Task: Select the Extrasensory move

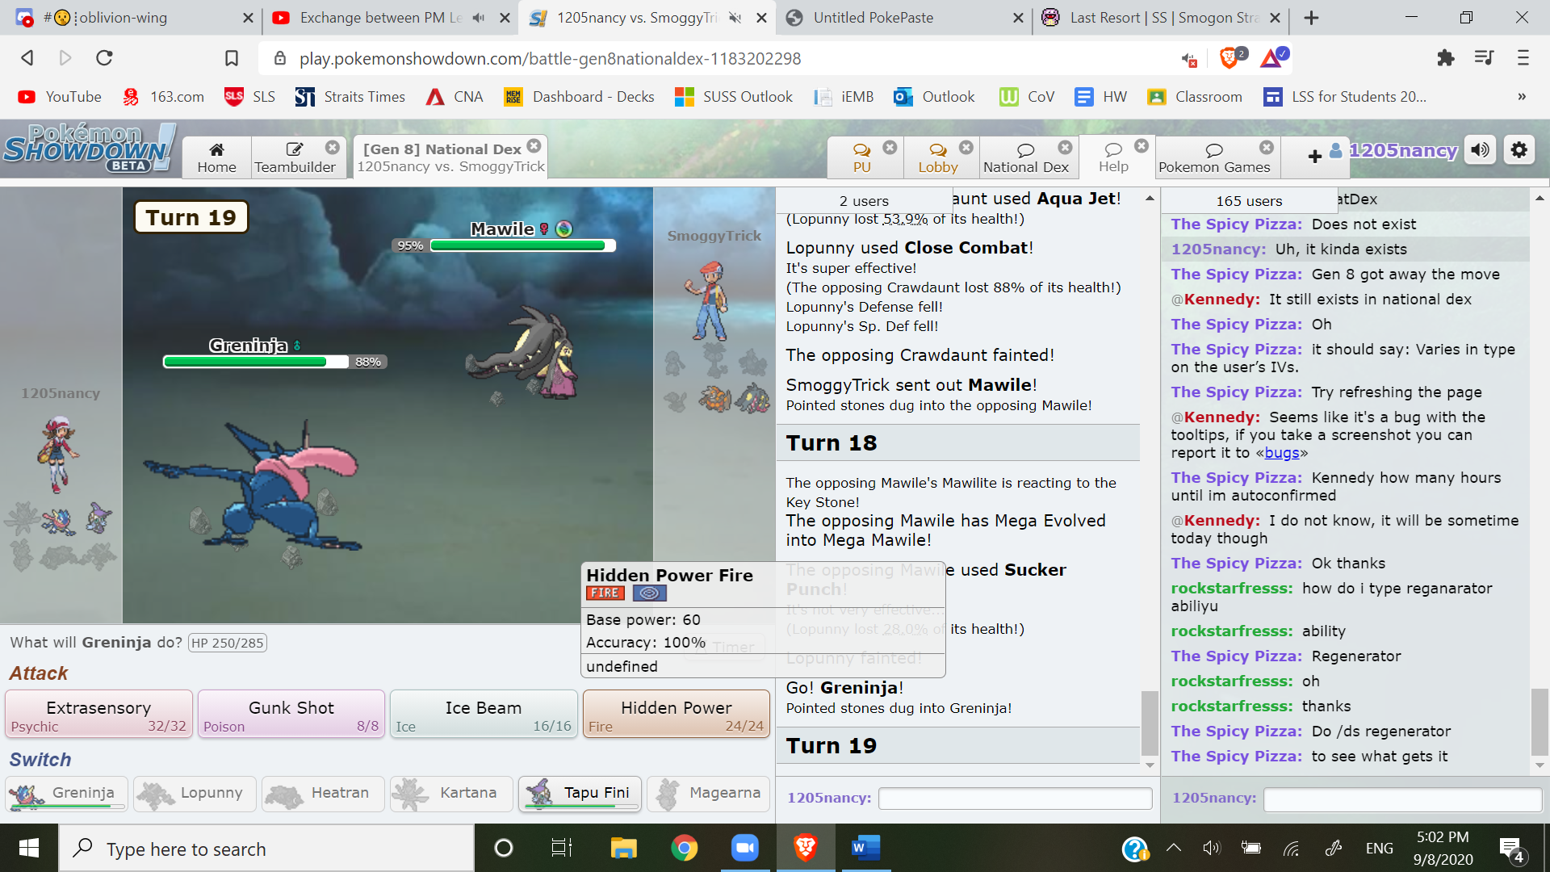Action: tap(98, 714)
